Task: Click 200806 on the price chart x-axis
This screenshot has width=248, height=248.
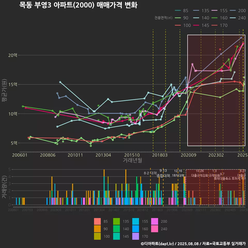Action: pyautogui.click(x=48, y=155)
